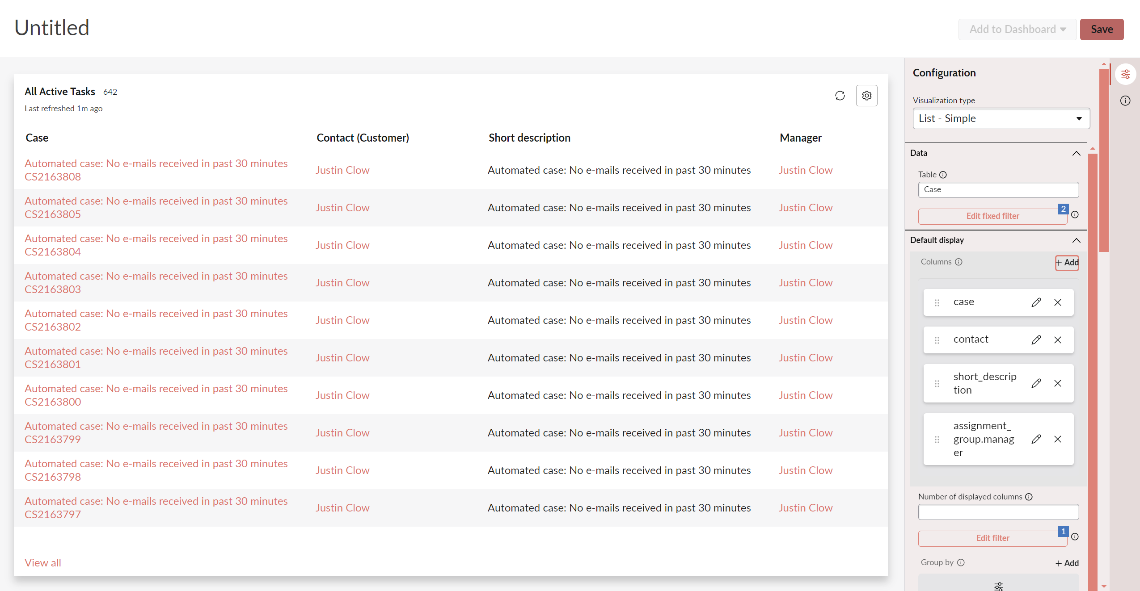Open the Add to Dashboard dropdown
The height and width of the screenshot is (591, 1140).
click(x=1017, y=29)
